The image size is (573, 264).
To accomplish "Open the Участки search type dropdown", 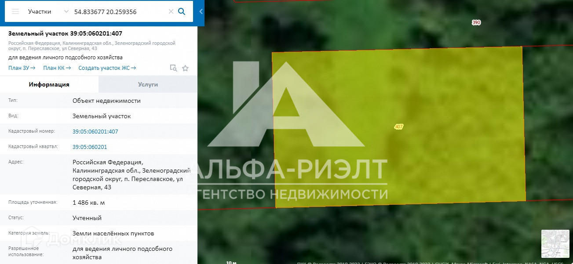I will pos(48,11).
